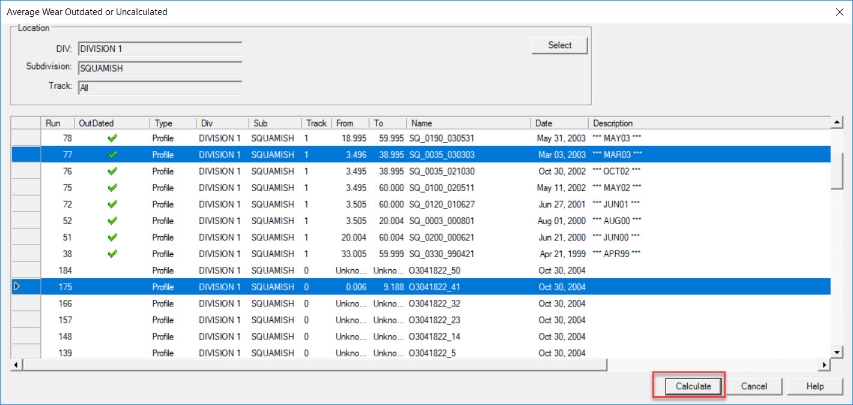Click the green checkmark in run 38 row

tap(112, 254)
